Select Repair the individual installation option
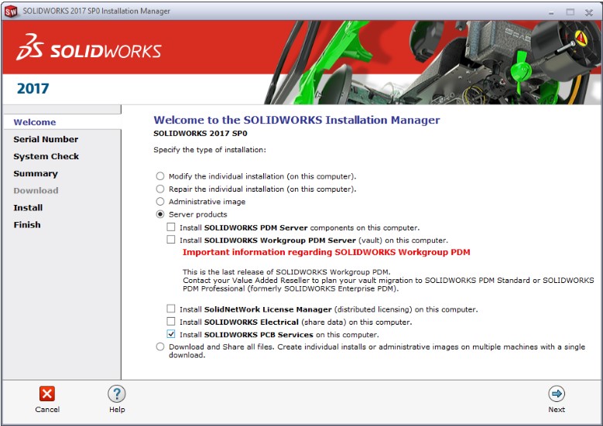 coord(160,189)
